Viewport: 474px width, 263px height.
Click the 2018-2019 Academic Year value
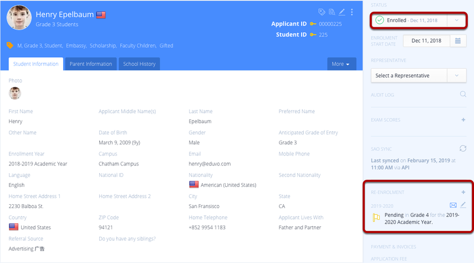(x=38, y=164)
